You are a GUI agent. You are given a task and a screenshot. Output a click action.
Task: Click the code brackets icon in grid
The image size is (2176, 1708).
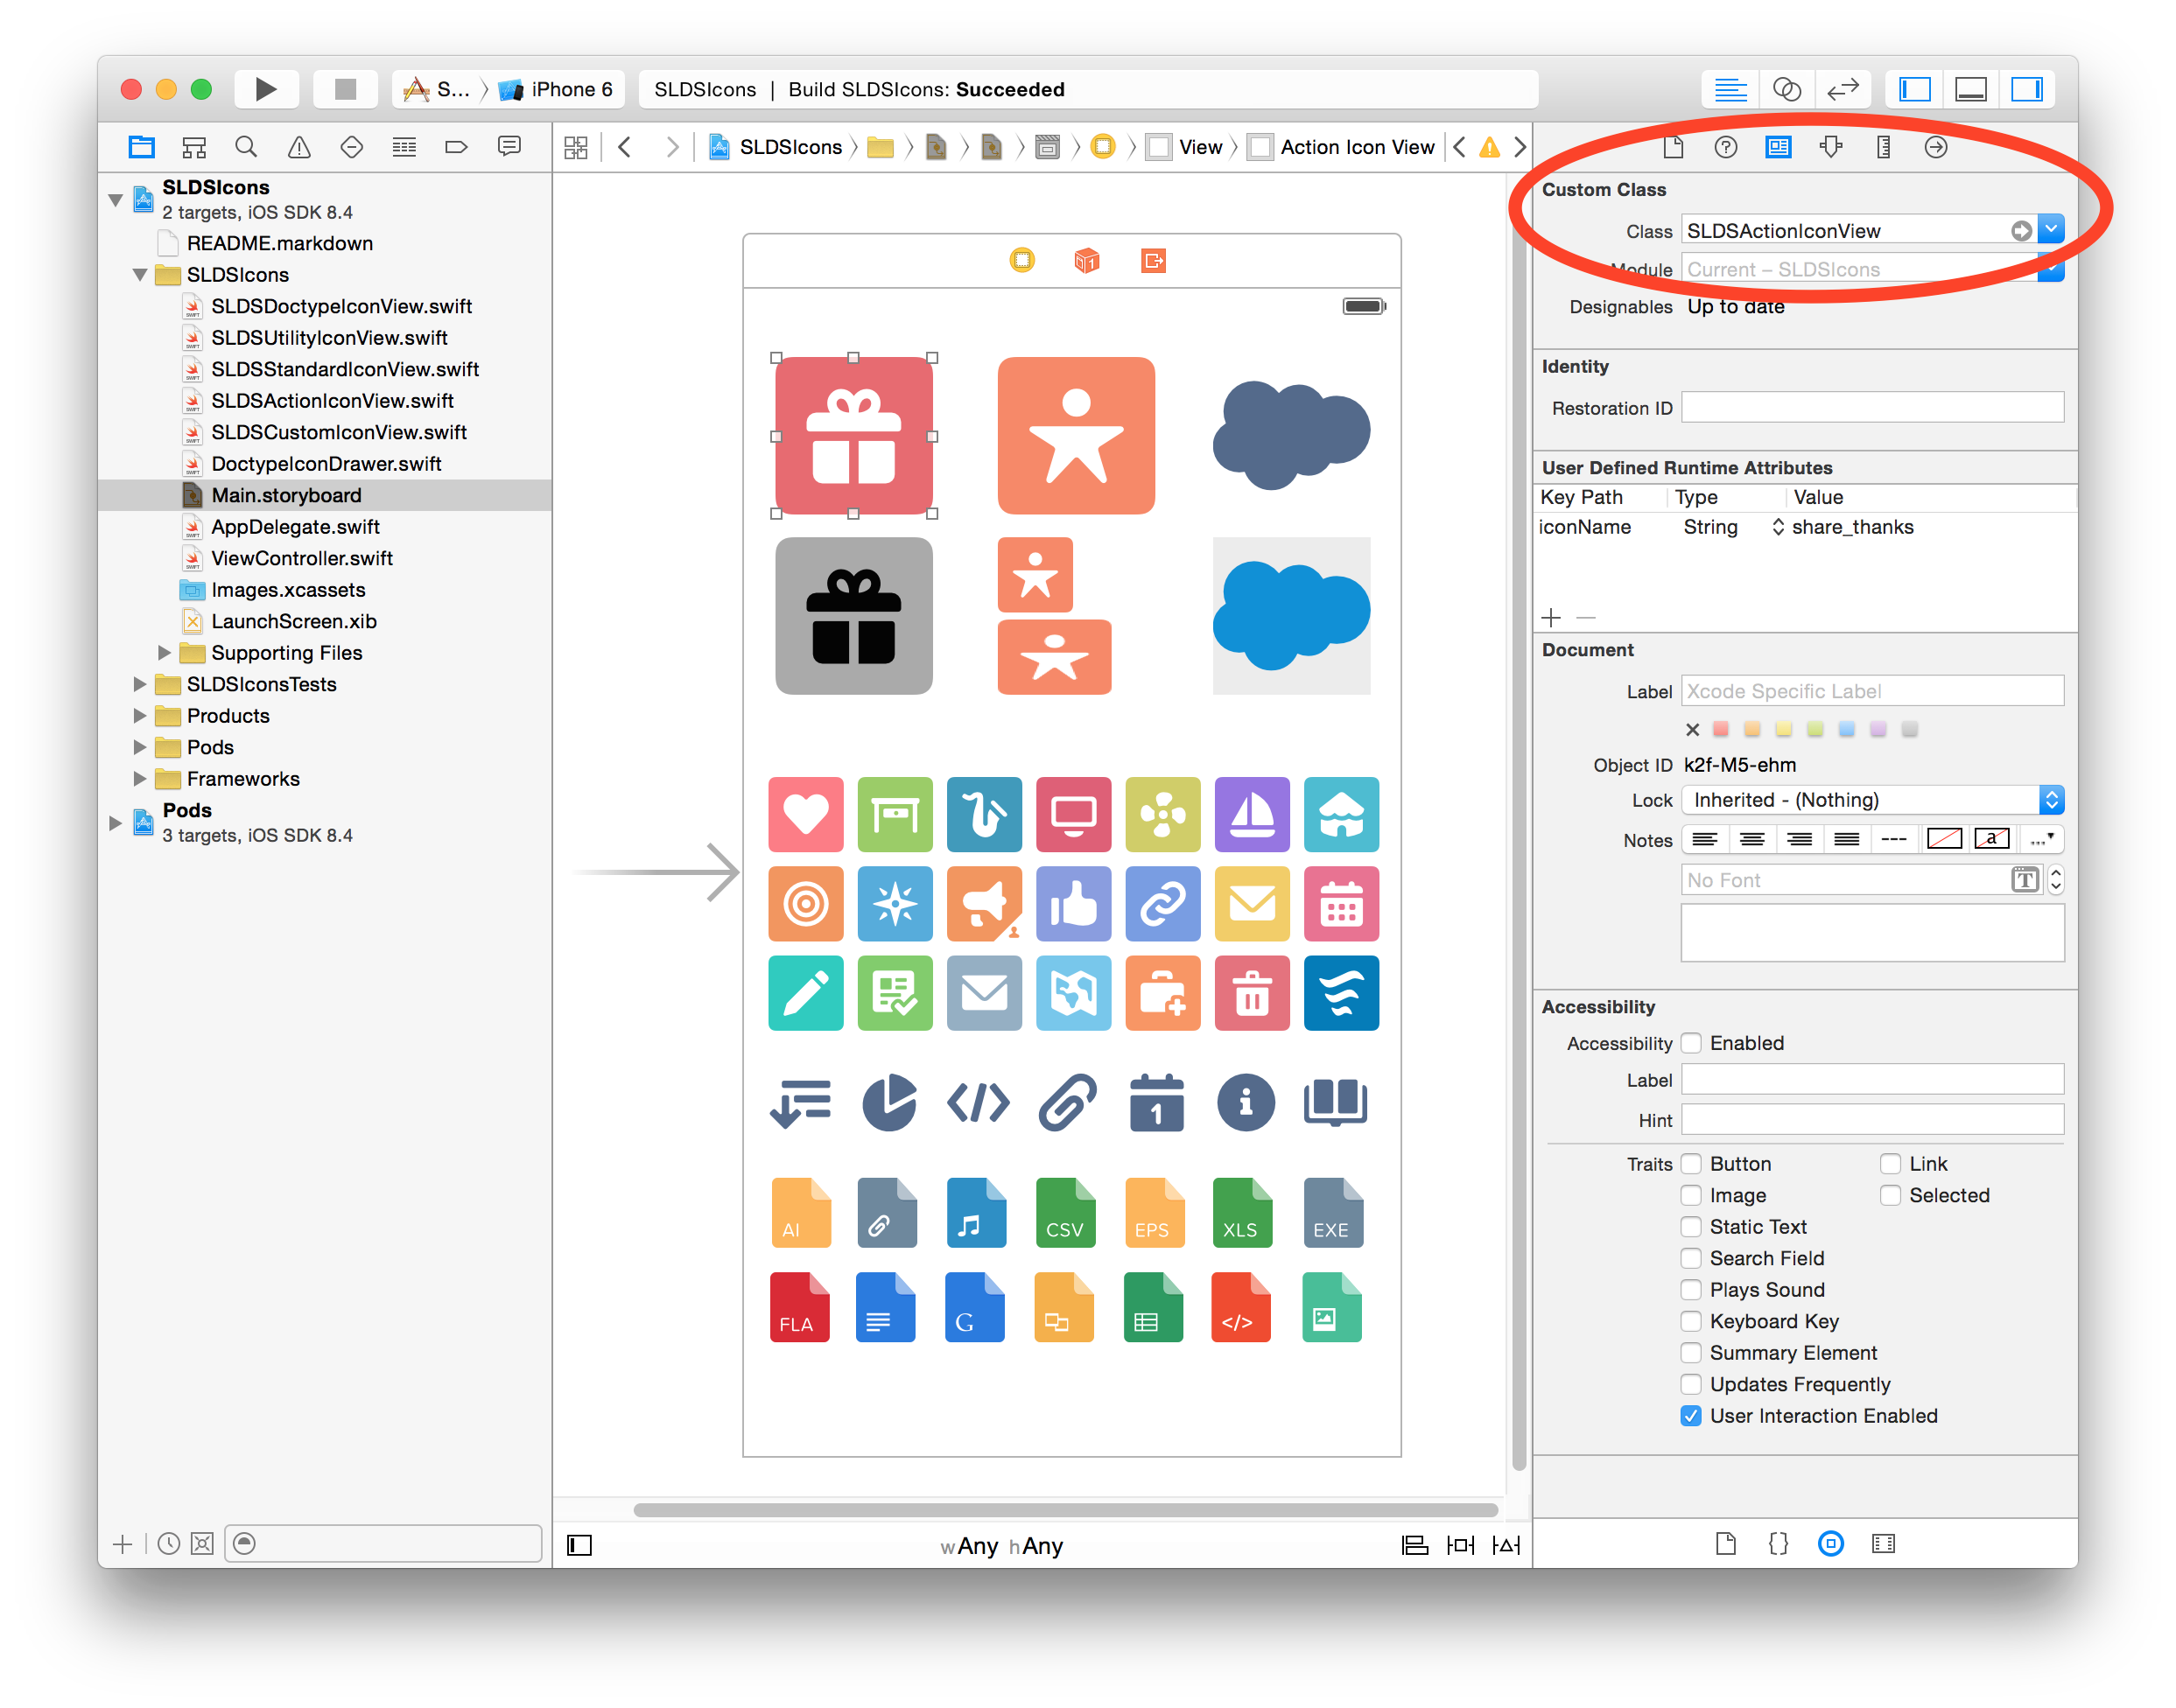click(980, 1102)
